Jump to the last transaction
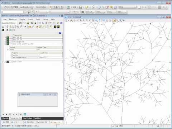 pyautogui.click(x=16, y=114)
